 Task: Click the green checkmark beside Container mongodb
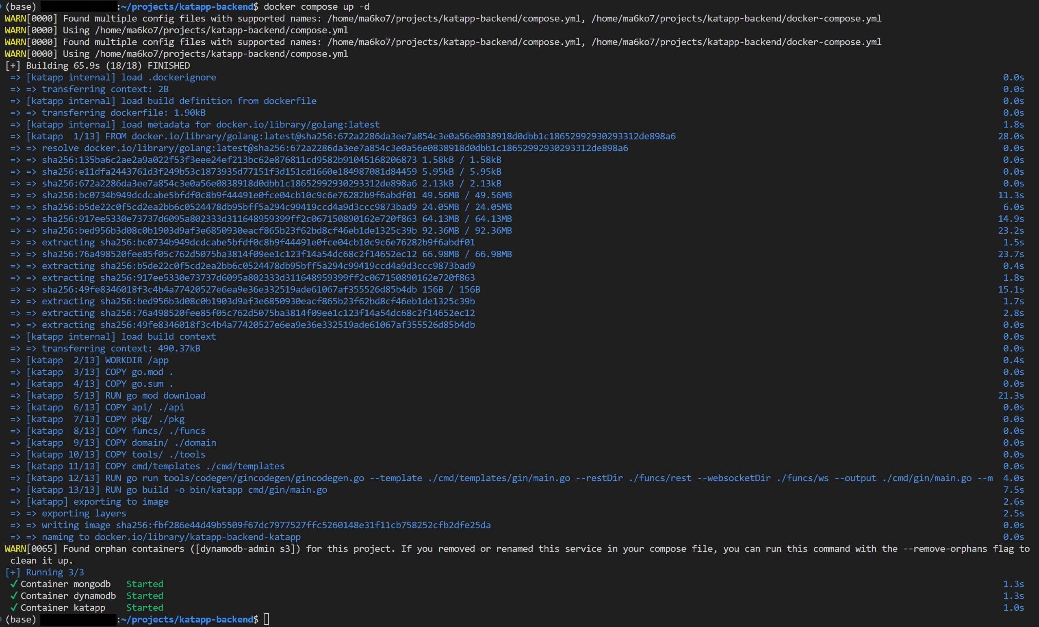coord(14,584)
